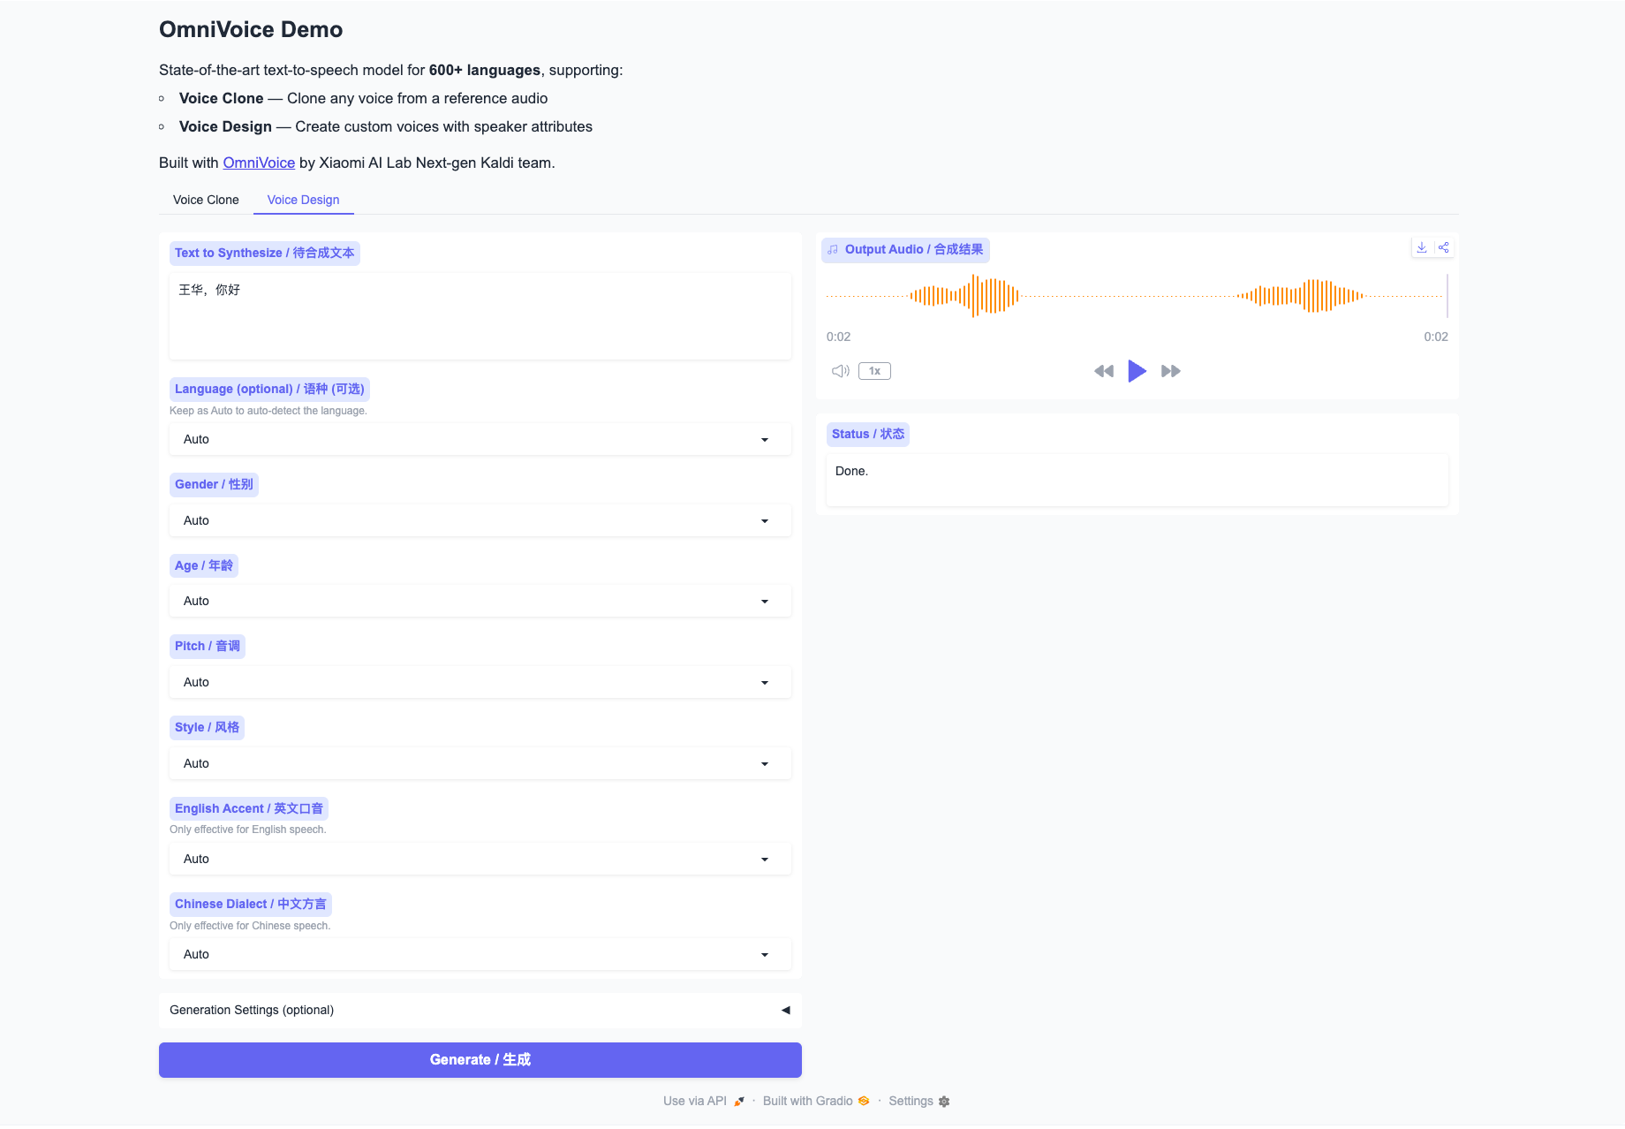Screen dimensions: 1625x1129
Task: Download the output audio file
Action: coord(1422,248)
